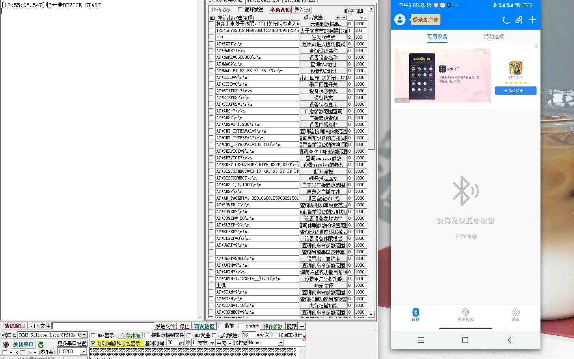Click 保存数据 button
Viewport: 574px width, 359px height.
130,336
